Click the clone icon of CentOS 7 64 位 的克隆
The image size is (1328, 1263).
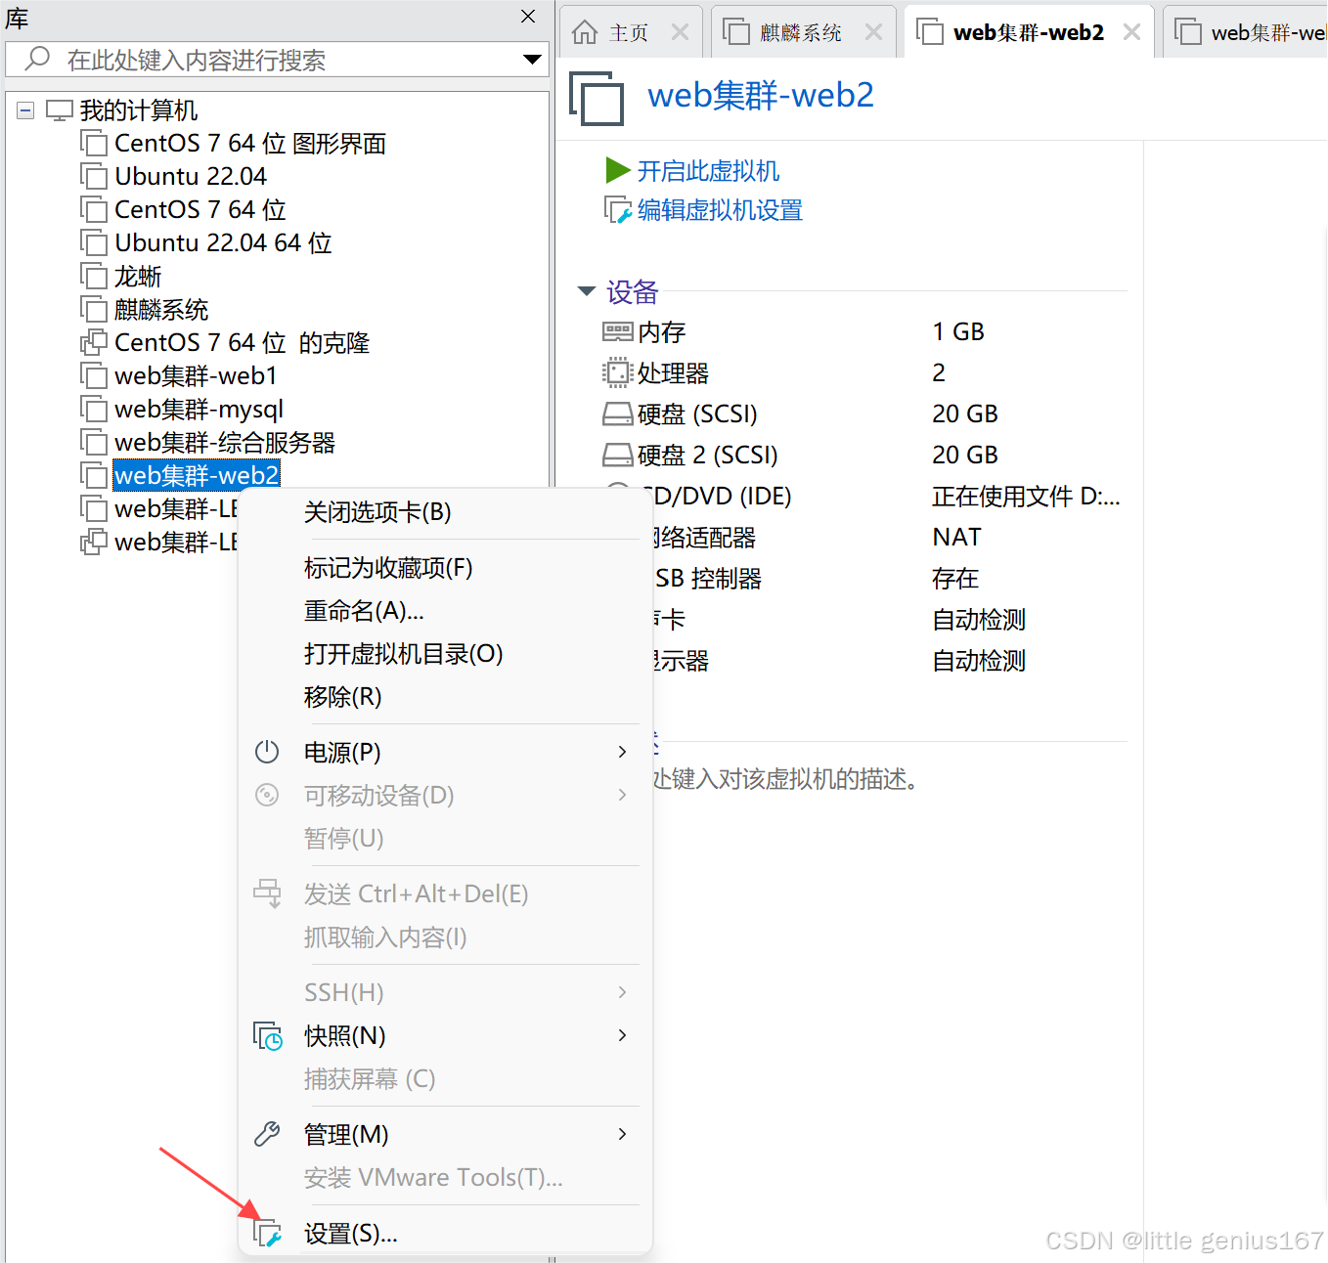[x=94, y=343]
